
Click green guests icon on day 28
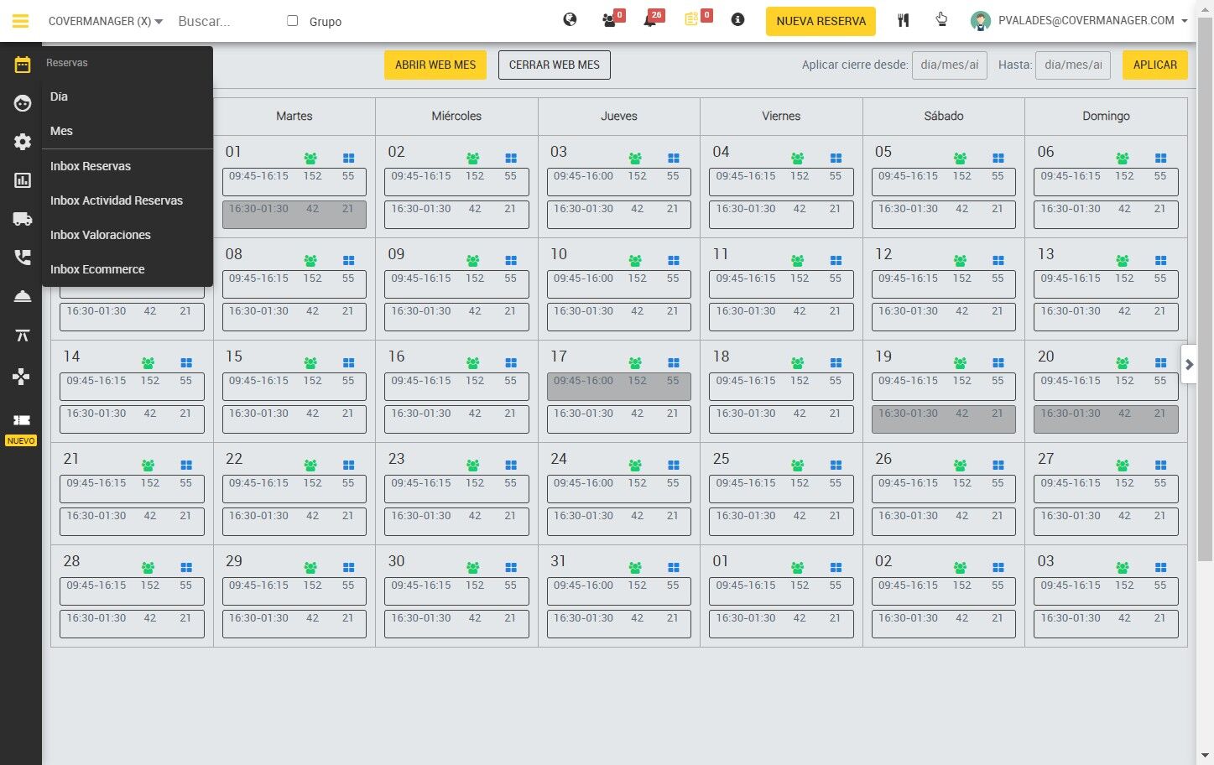pos(148,568)
